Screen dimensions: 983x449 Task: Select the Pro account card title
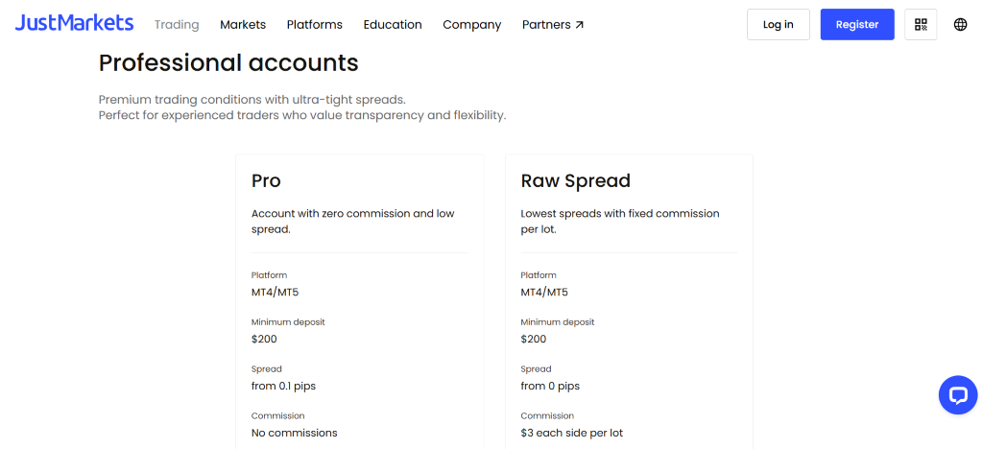pos(266,181)
